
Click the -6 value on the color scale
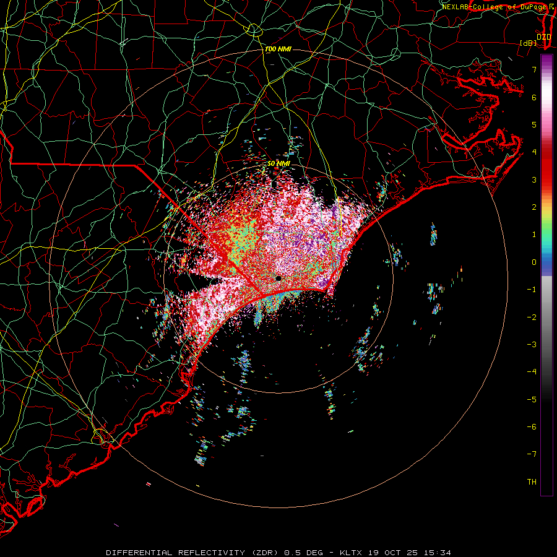tap(532, 426)
